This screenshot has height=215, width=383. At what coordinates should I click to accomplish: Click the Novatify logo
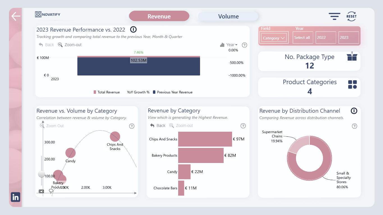coord(48,15)
